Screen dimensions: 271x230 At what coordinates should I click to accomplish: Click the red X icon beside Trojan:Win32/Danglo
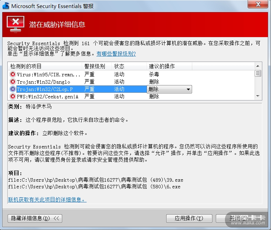(13, 82)
